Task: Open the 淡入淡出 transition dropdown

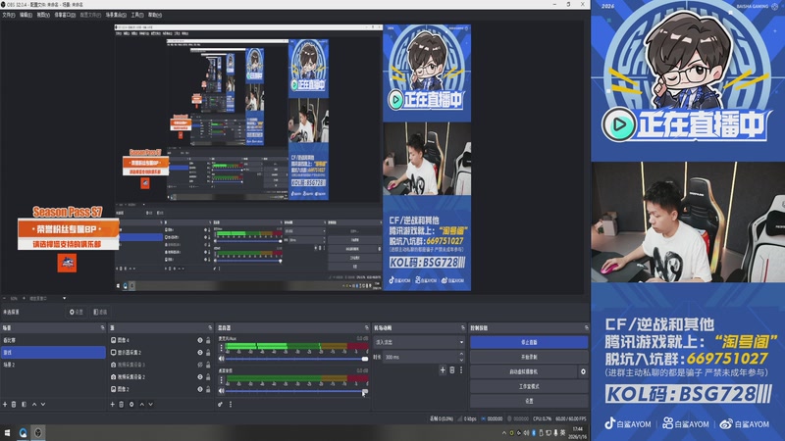Action: (419, 342)
